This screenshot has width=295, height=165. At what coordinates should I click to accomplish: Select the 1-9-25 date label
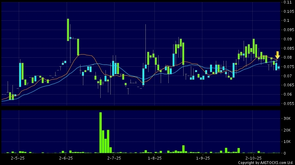click(203, 158)
